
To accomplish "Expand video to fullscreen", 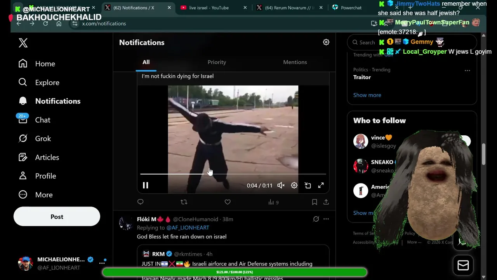I will [x=321, y=185].
